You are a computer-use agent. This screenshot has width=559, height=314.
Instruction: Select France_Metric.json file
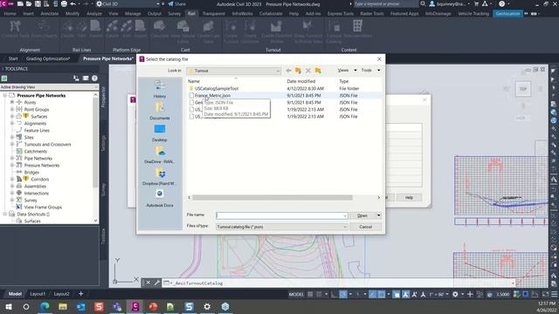click(x=212, y=95)
